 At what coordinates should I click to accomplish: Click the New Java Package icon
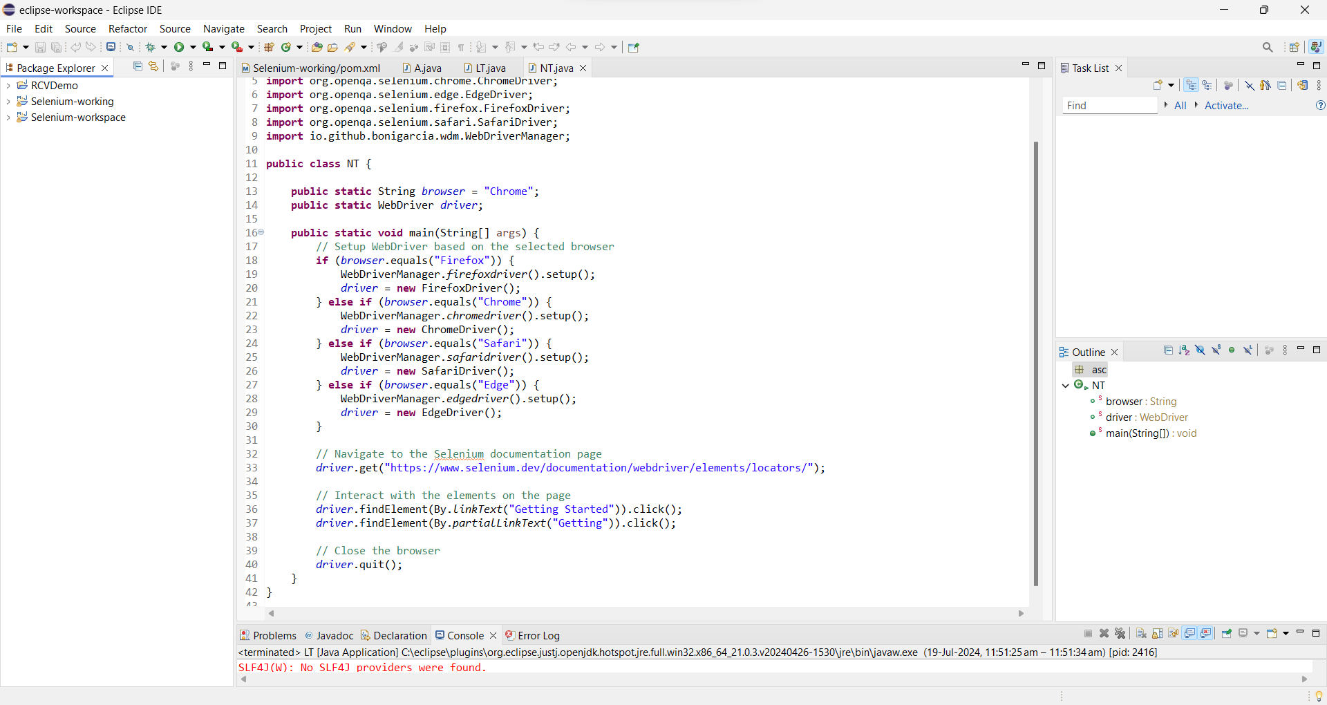pyautogui.click(x=269, y=47)
